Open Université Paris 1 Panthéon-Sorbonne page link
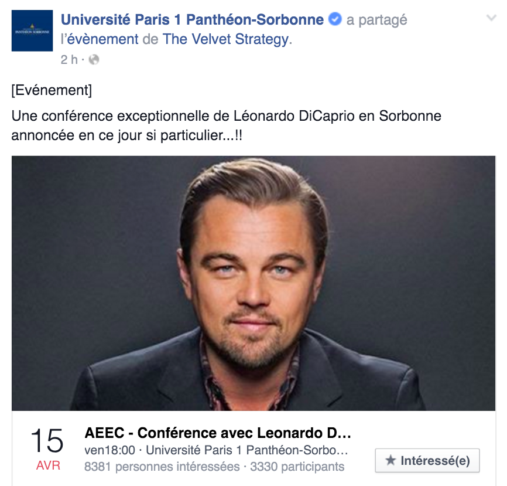The width and height of the screenshot is (507, 486). coord(192,19)
